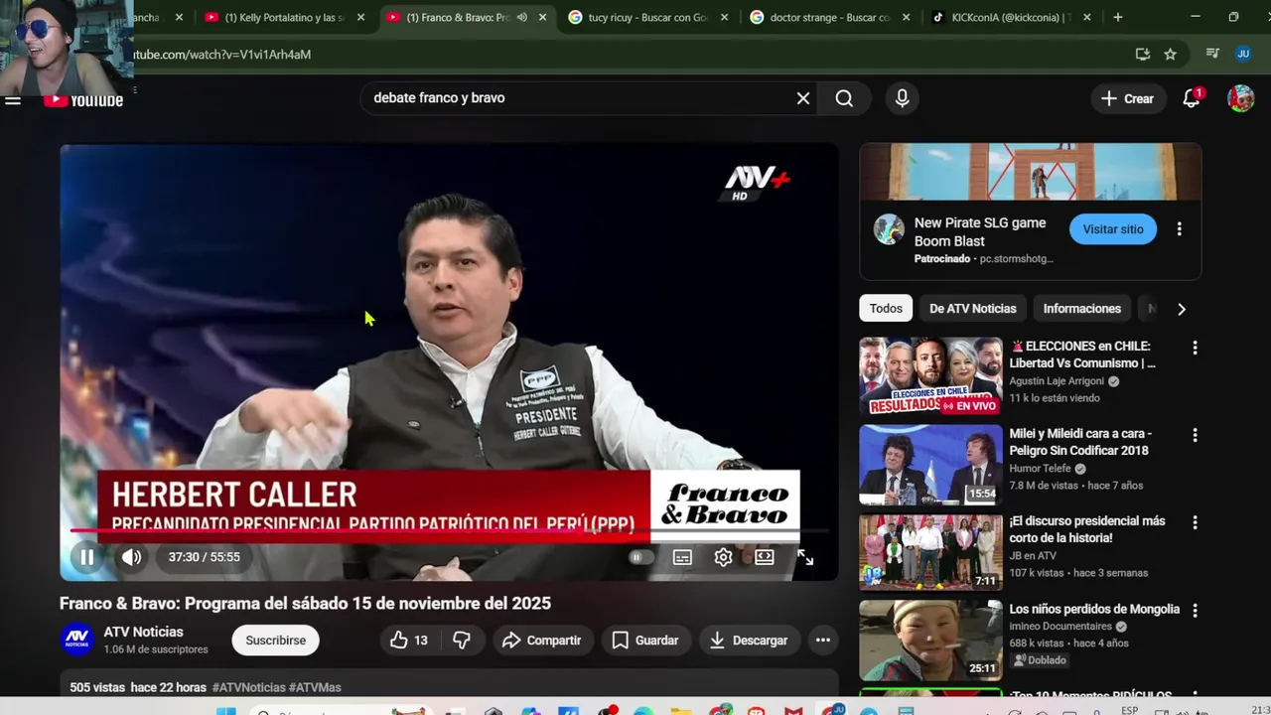Click the Crear button
The height and width of the screenshot is (715, 1271).
[1128, 98]
